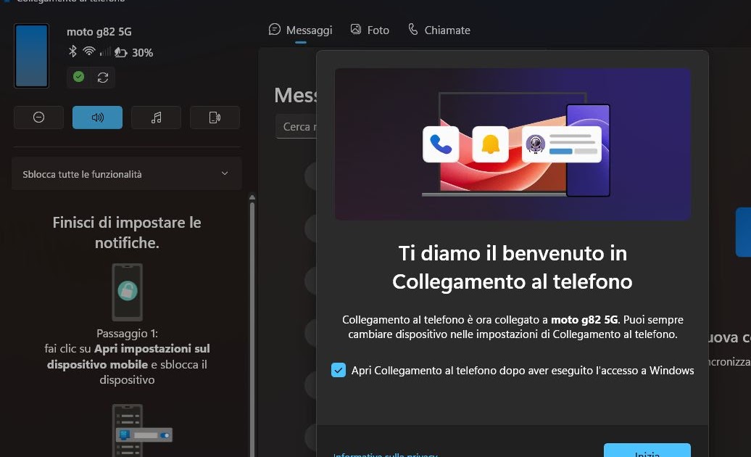Click the locked phone illustration icon
Image resolution: width=751 pixels, height=457 pixels.
pyautogui.click(x=128, y=292)
